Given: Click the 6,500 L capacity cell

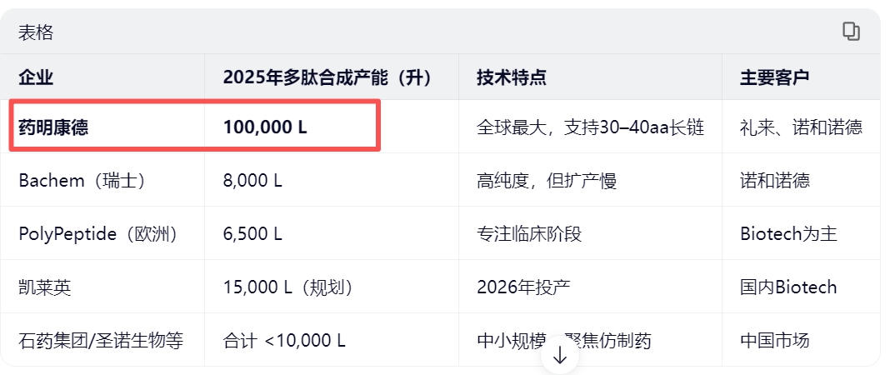Looking at the screenshot, I should click(x=252, y=234).
